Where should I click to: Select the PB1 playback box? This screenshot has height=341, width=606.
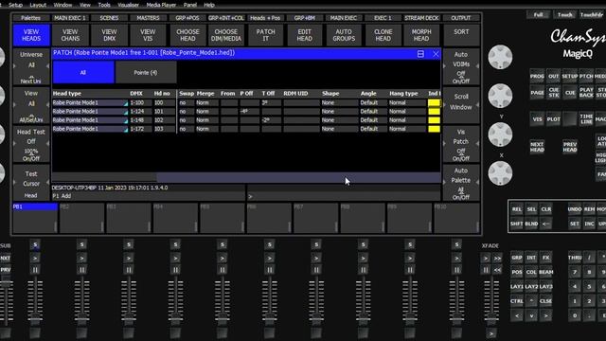35,218
